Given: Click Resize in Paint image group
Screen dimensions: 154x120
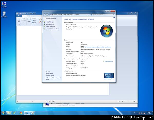Looking at the screenshot, I should point(34,20).
